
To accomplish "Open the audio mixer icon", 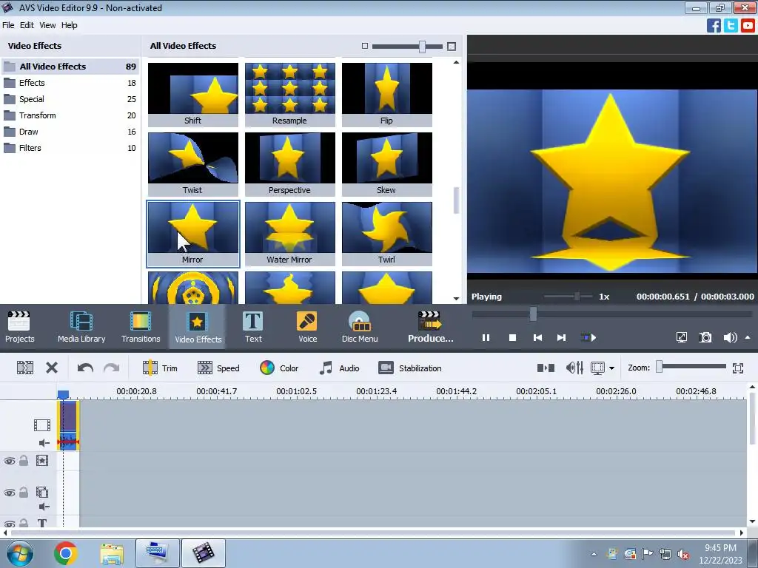I will [574, 368].
